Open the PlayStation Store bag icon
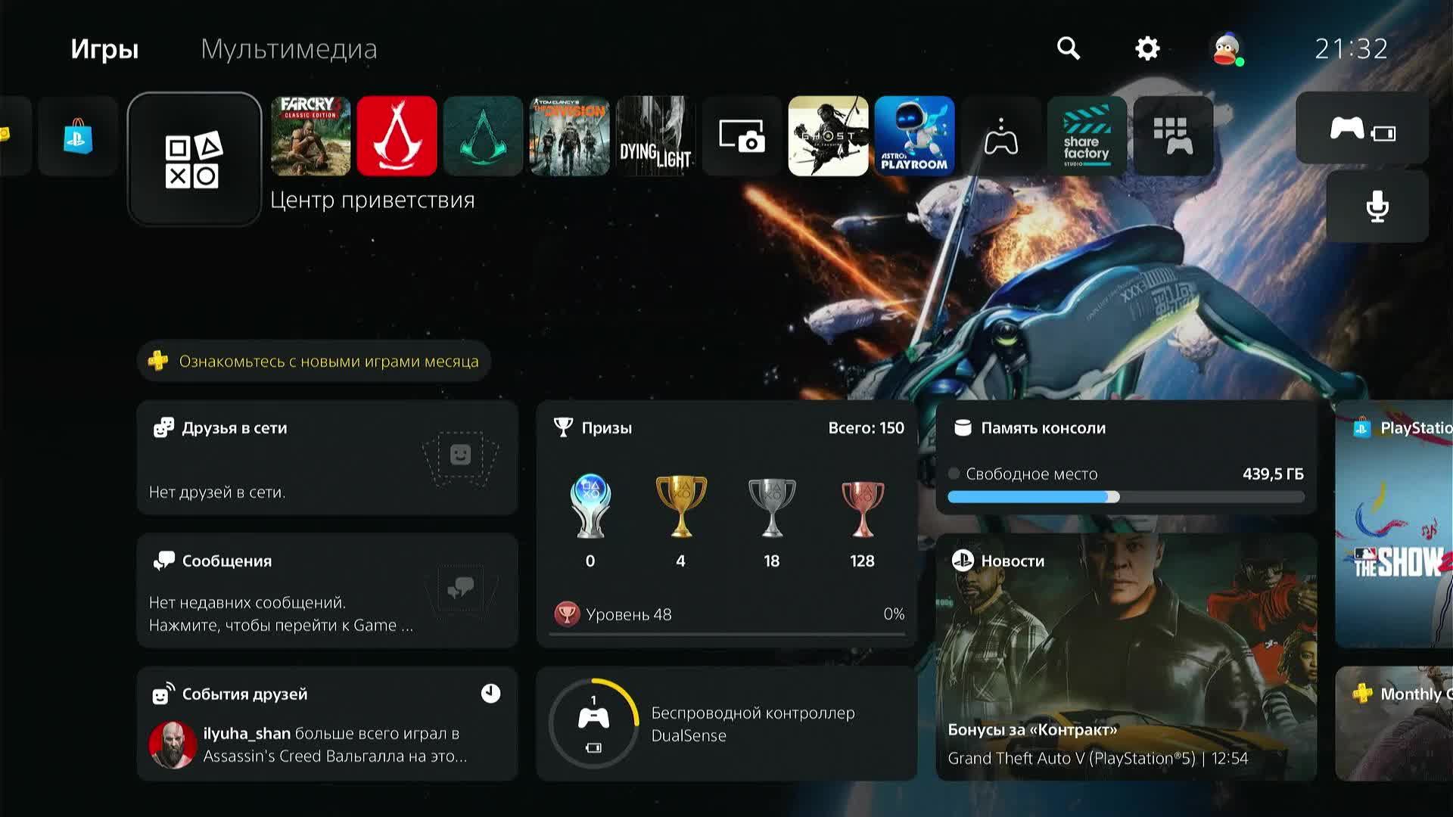1453x817 pixels. pyautogui.click(x=78, y=136)
